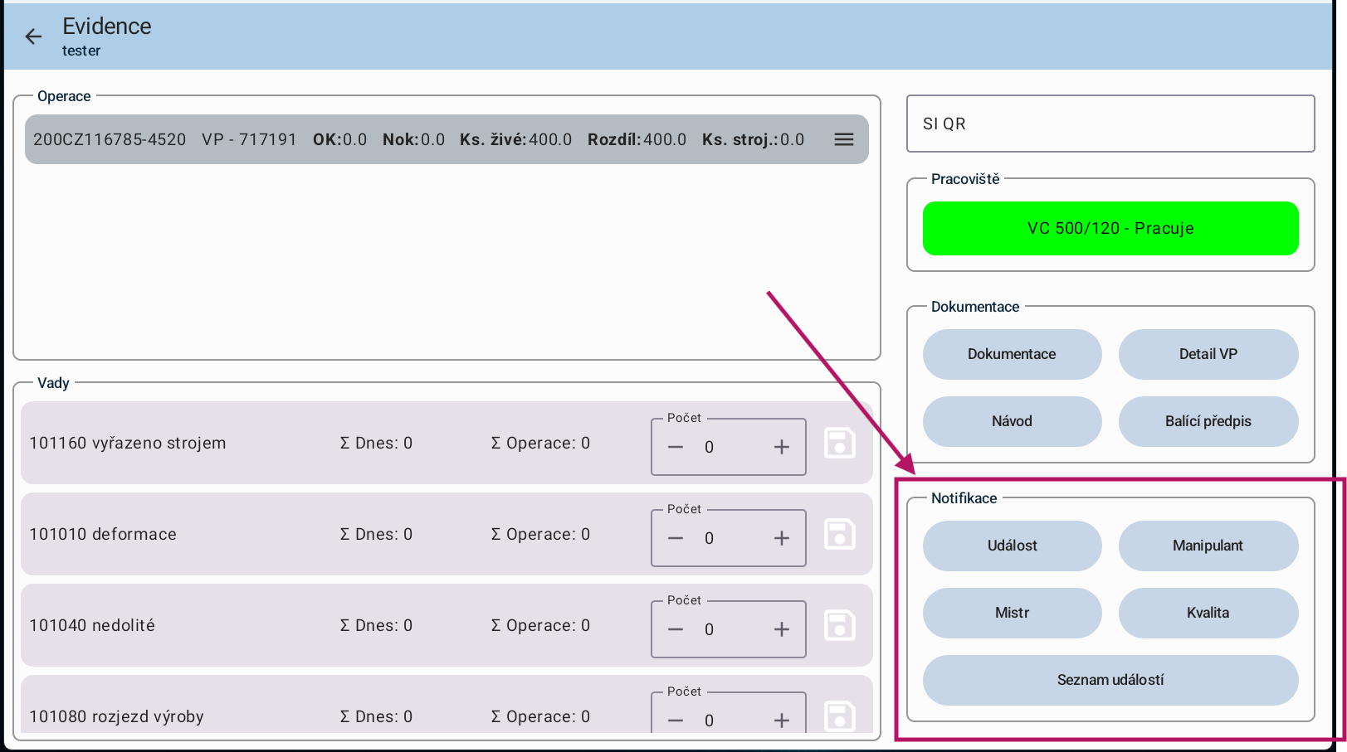1347x752 pixels.
Task: Increase count for 101160 vyřazeno strojem
Action: point(781,448)
